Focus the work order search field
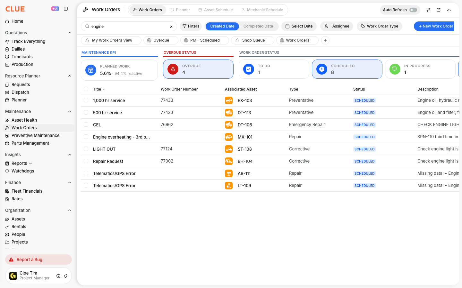Viewport: 462px width, 288px height. pos(128,27)
